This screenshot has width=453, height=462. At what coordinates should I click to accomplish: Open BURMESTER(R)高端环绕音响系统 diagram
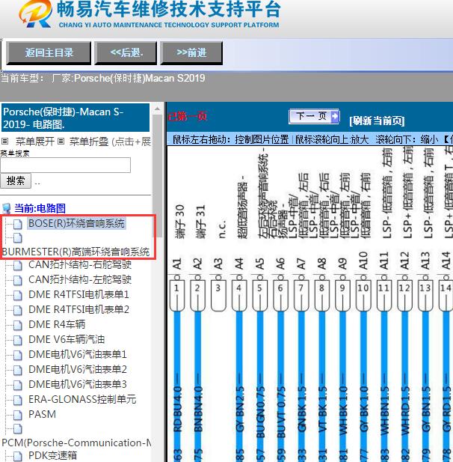(x=75, y=252)
